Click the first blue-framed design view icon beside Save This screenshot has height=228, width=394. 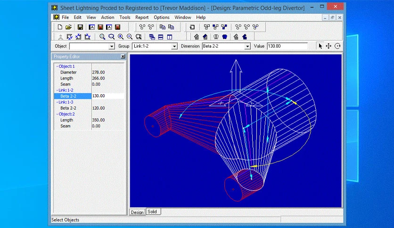(x=92, y=27)
